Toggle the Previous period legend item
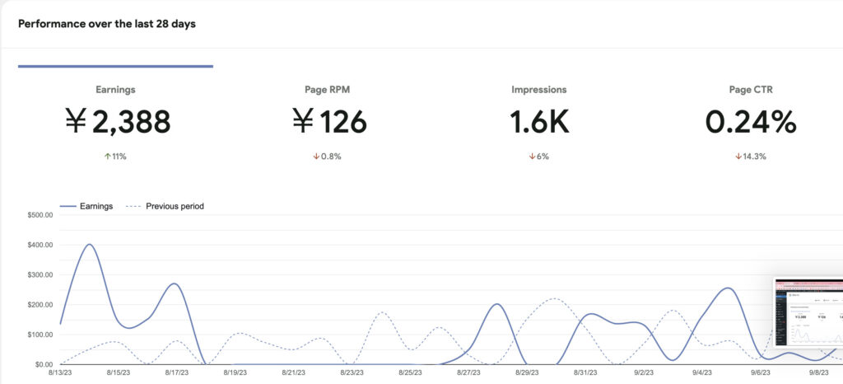 click(x=165, y=206)
